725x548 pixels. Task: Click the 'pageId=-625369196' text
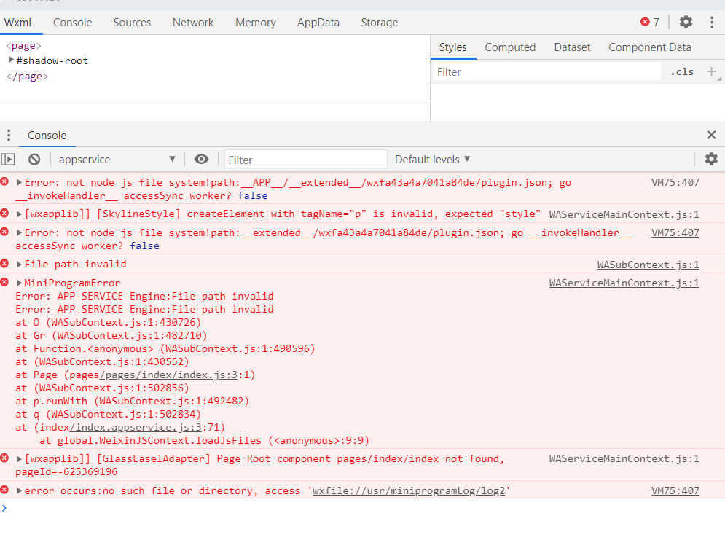66,471
